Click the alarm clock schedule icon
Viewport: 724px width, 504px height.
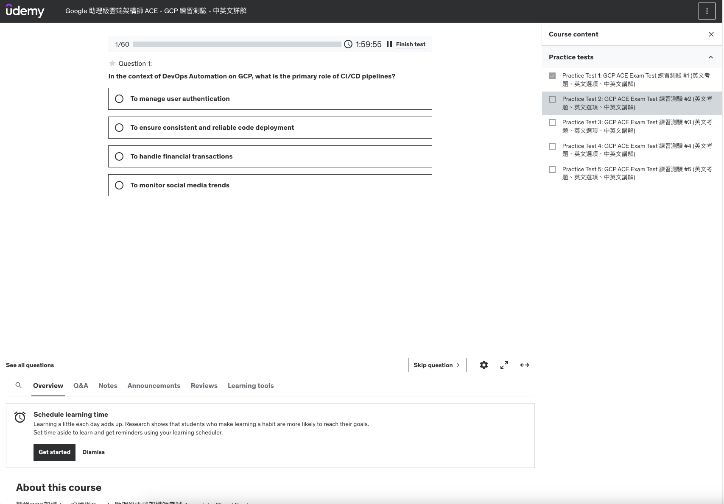tap(20, 417)
